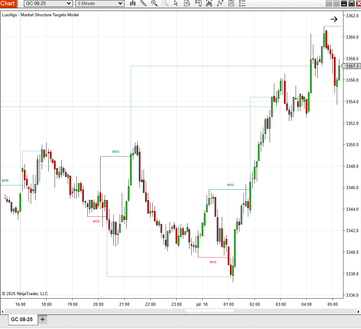The image size is (361, 329).
Task: Click the Zoom Out magnifier
Action: (x=165, y=3)
